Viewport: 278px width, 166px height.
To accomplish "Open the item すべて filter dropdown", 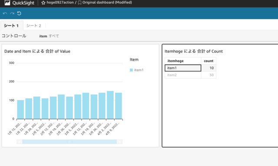I will [49, 36].
